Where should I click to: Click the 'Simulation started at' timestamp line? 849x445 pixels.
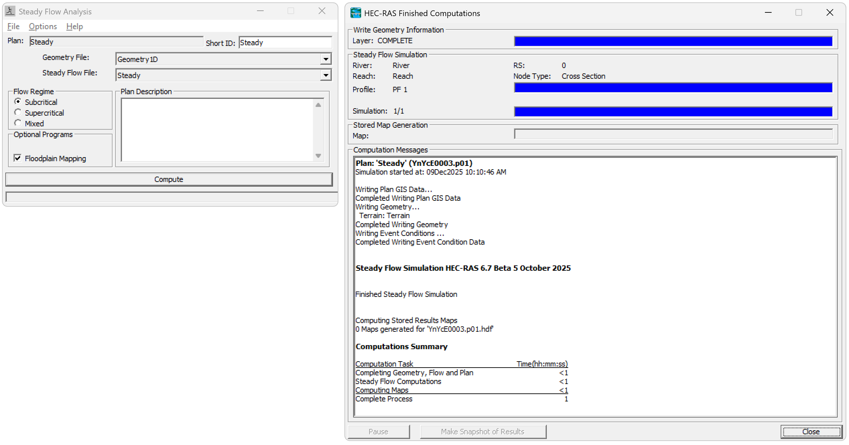click(431, 172)
